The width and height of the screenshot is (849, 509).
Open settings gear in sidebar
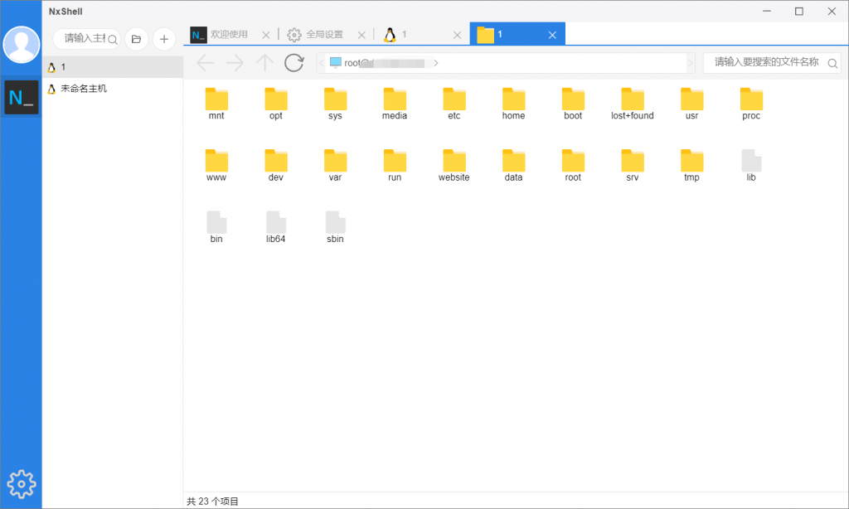click(21, 483)
